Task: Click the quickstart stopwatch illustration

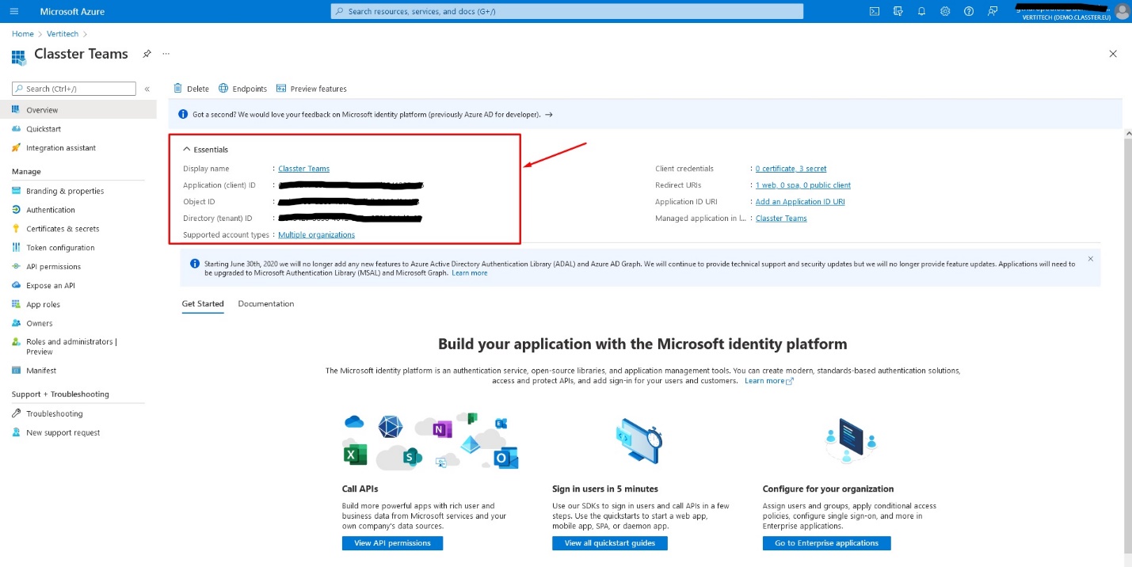Action: click(x=638, y=441)
